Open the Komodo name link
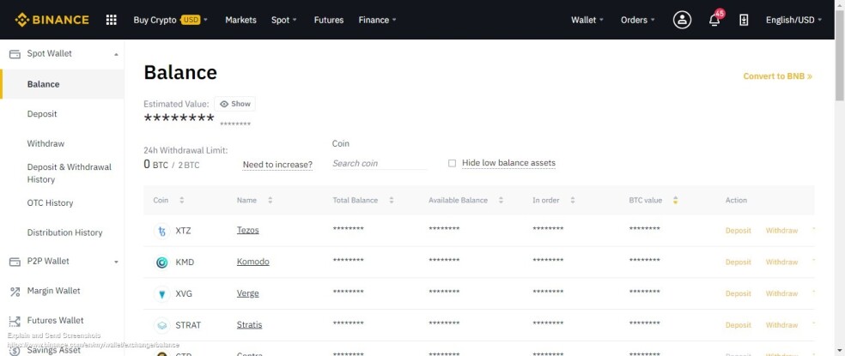This screenshot has height=356, width=845. pos(252,262)
